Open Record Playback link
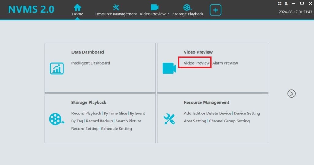314x165 pixels. point(86,113)
